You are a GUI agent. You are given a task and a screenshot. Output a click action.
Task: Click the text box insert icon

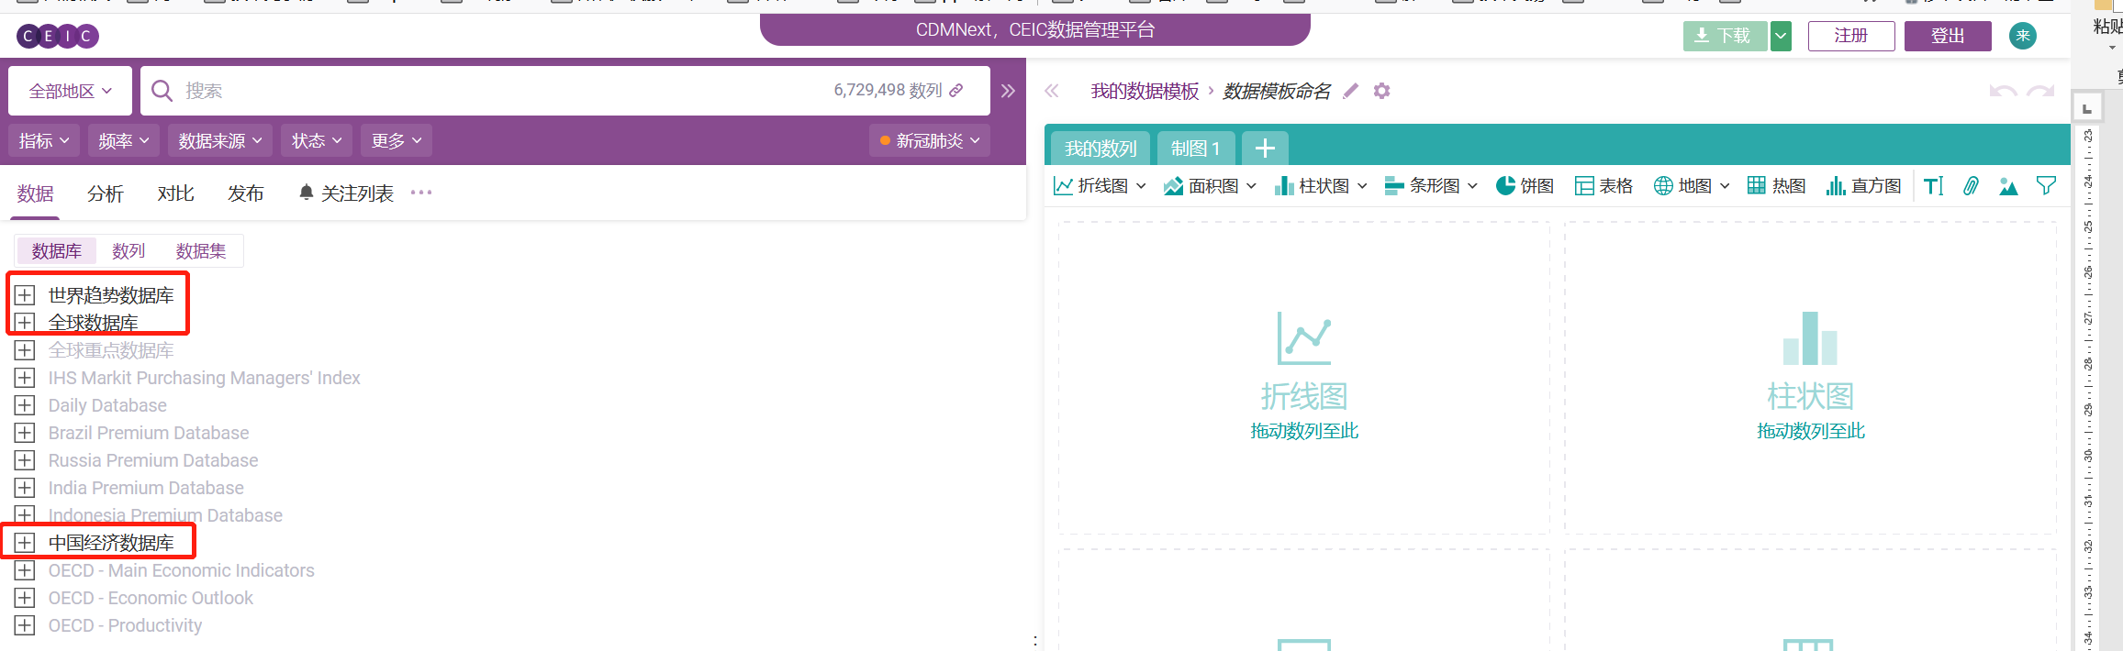pyautogui.click(x=1934, y=186)
